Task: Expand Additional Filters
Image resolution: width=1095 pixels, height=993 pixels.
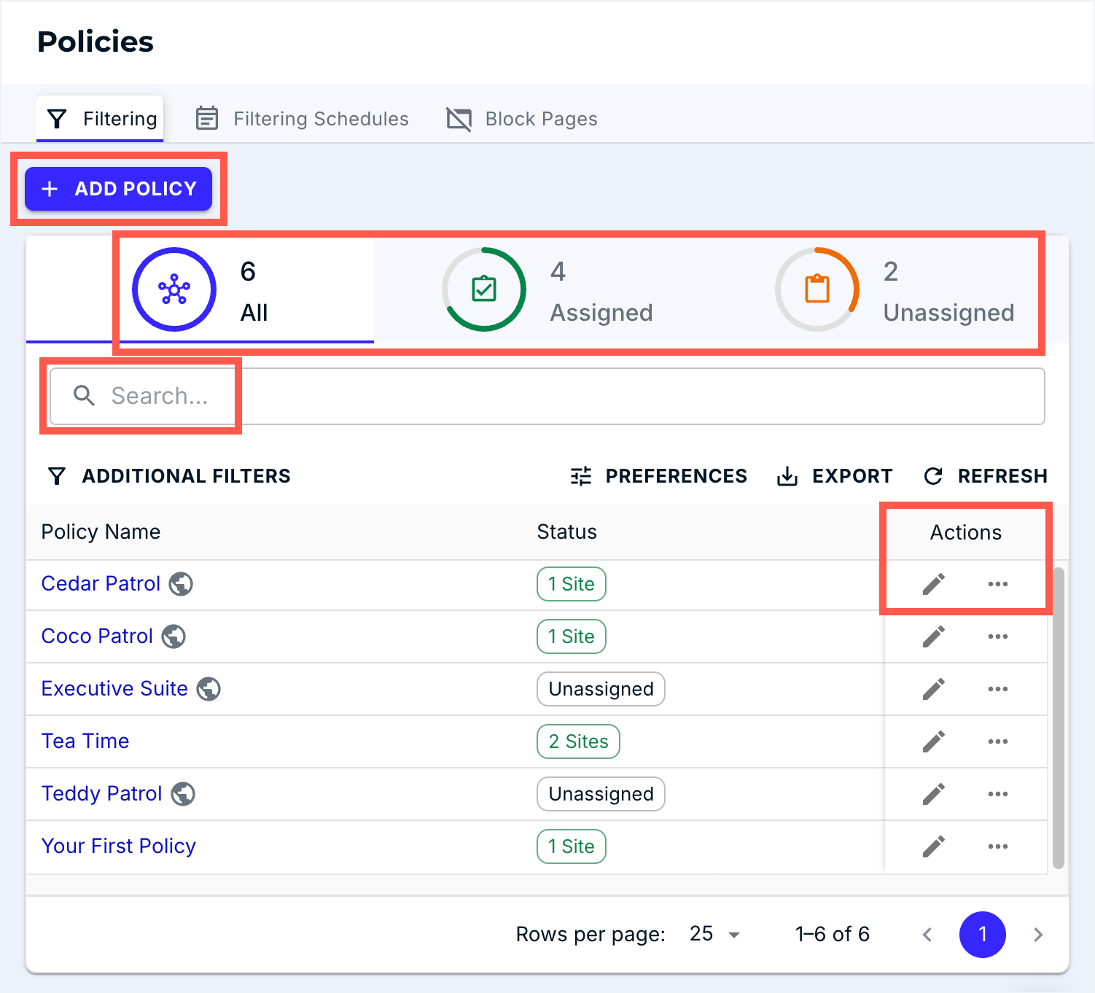Action: (x=169, y=476)
